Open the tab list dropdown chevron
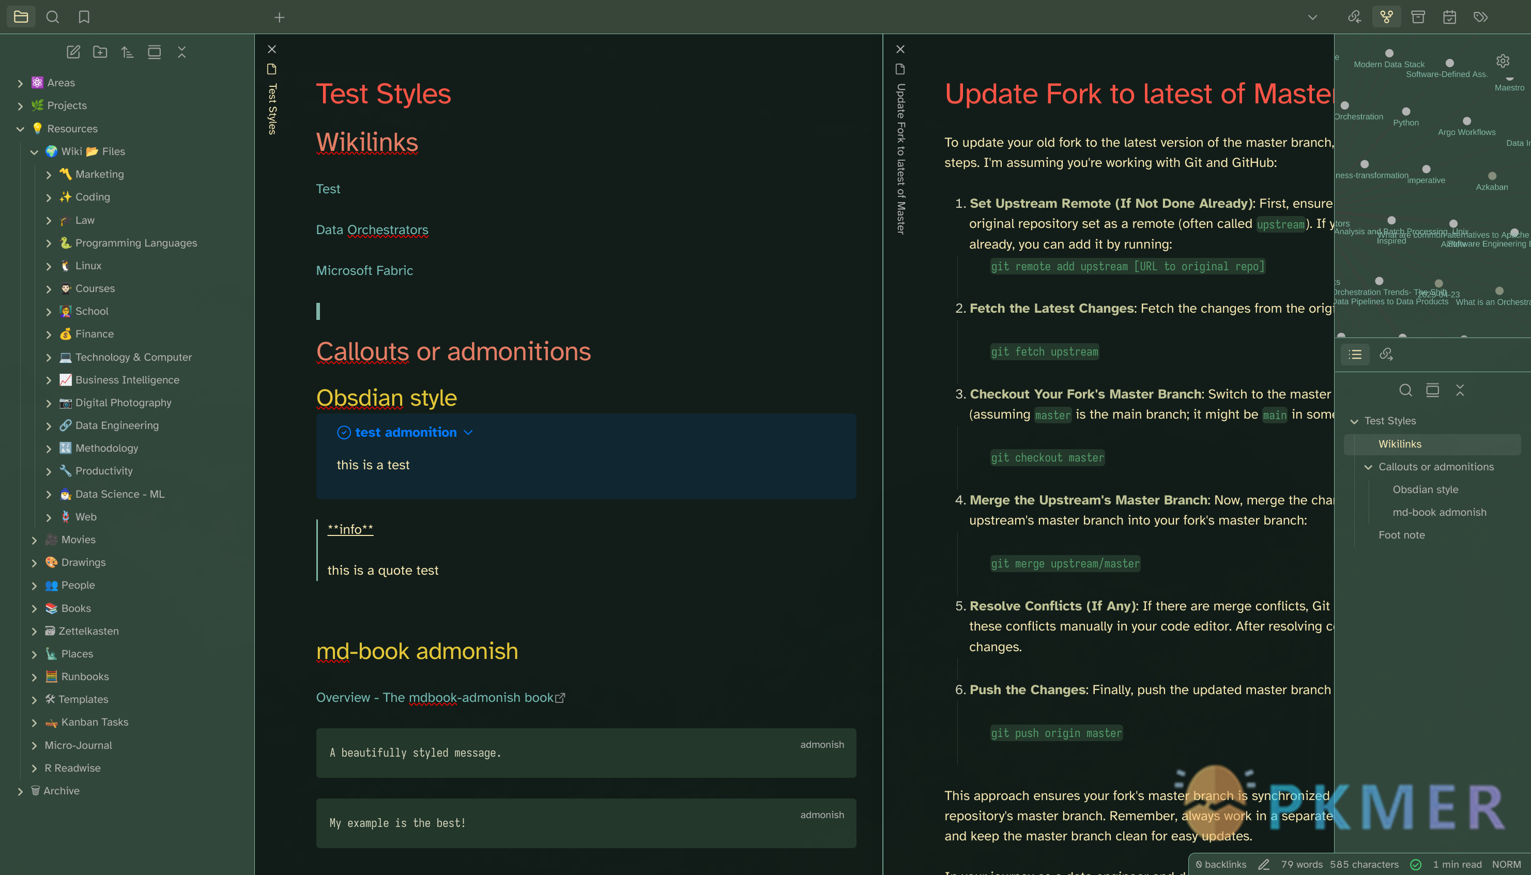Image resolution: width=1531 pixels, height=875 pixels. [x=1313, y=18]
